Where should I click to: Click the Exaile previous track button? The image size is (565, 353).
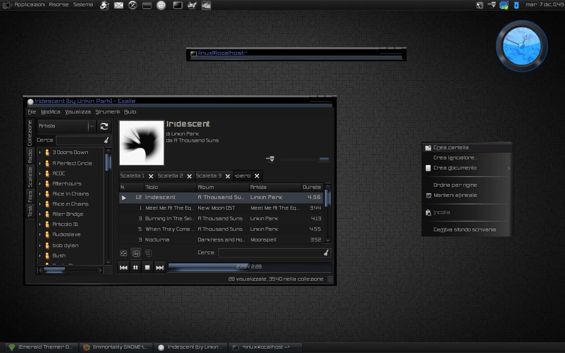(124, 267)
